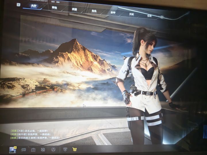
Task: Click the S-shaped emblem icon
Action: [43, 150]
